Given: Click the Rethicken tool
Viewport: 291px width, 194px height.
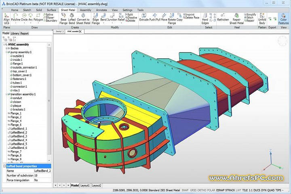Looking at the screenshot, I should pyautogui.click(x=223, y=17).
